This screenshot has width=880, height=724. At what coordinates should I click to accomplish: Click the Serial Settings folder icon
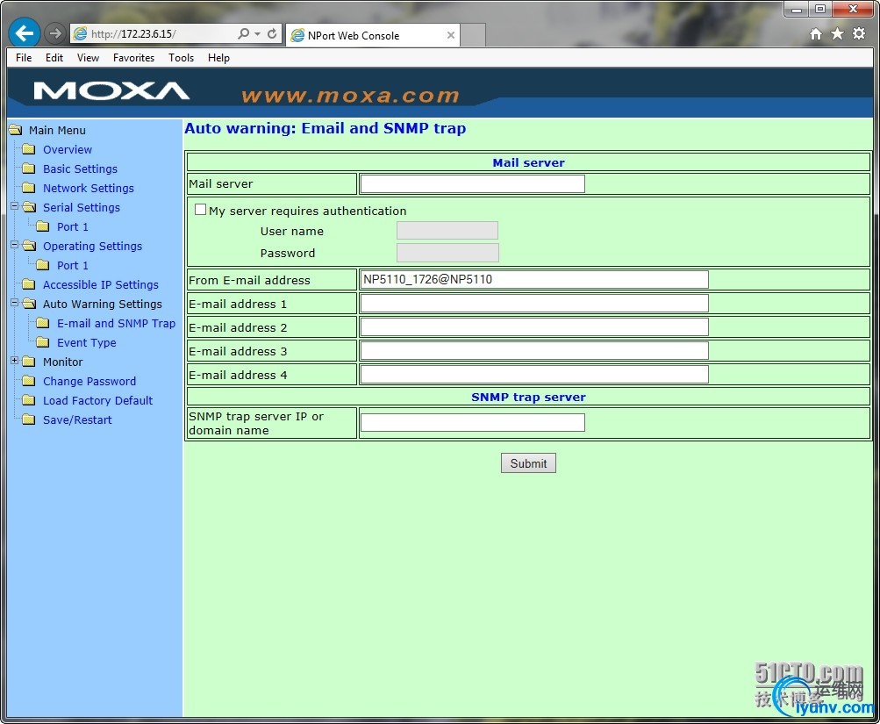pyautogui.click(x=29, y=207)
